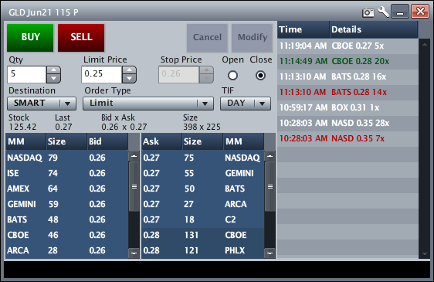Click the Cancel order button
This screenshot has width=434, height=282.
[x=207, y=38]
